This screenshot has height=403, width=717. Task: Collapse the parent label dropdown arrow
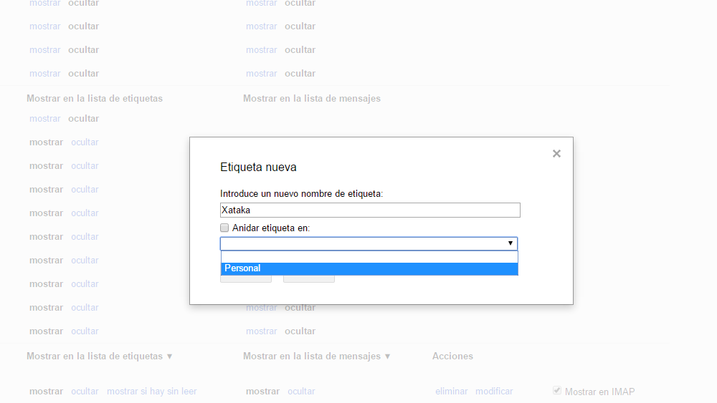tap(510, 244)
